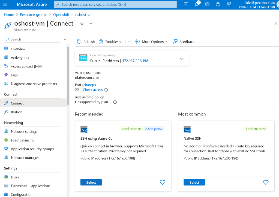Click the sidebar vertical scrollbar
Viewport: 279px width, 197px height.
(68, 76)
